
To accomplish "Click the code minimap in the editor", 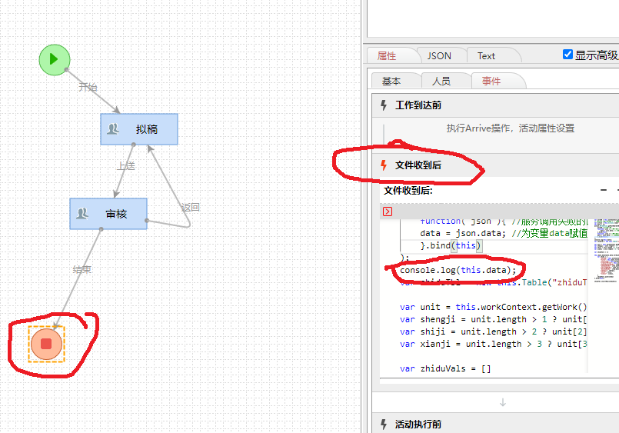I will [x=607, y=252].
